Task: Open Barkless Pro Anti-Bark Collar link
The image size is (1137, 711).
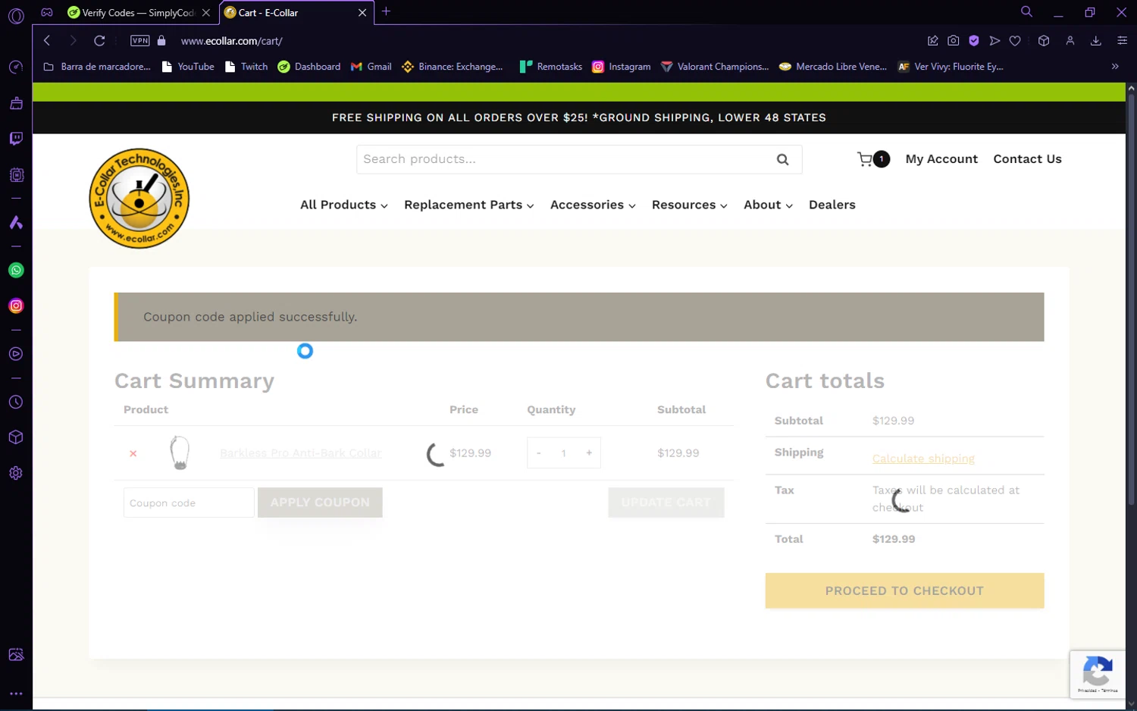Action: (301, 453)
